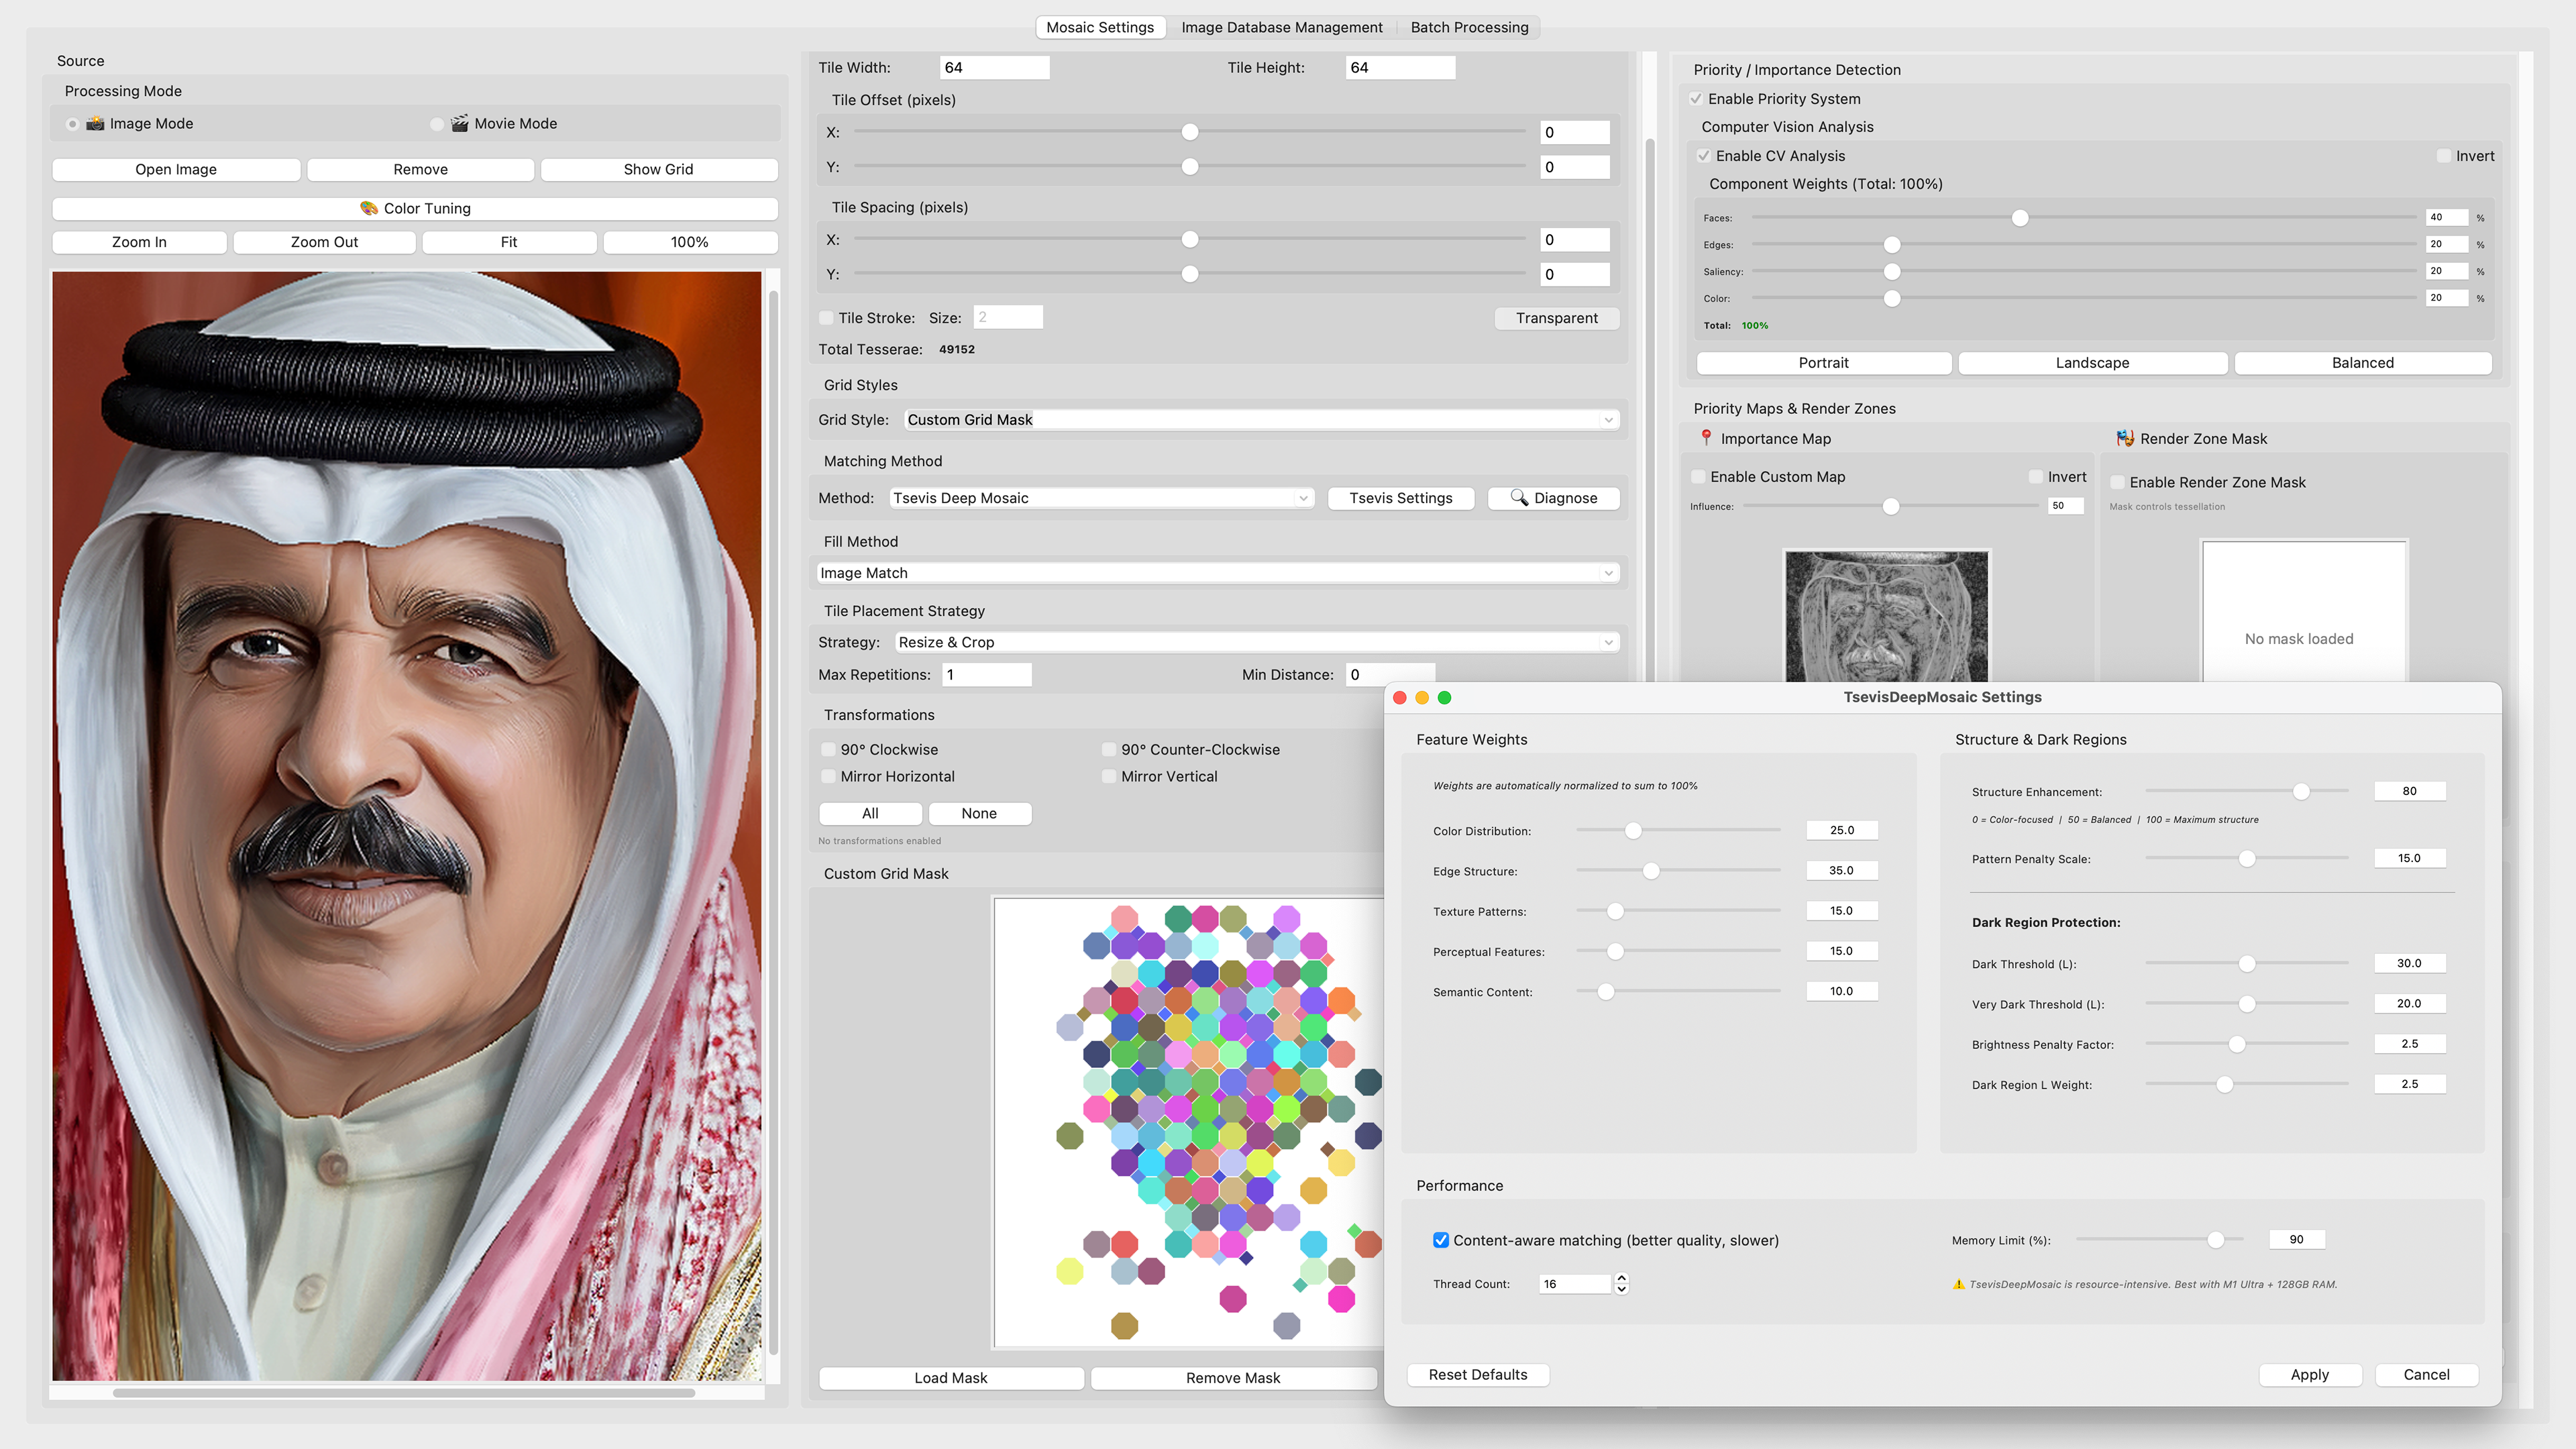Check the Mirror Horizontal transformation
Viewport: 2576px width, 1449px height.
coord(828,776)
